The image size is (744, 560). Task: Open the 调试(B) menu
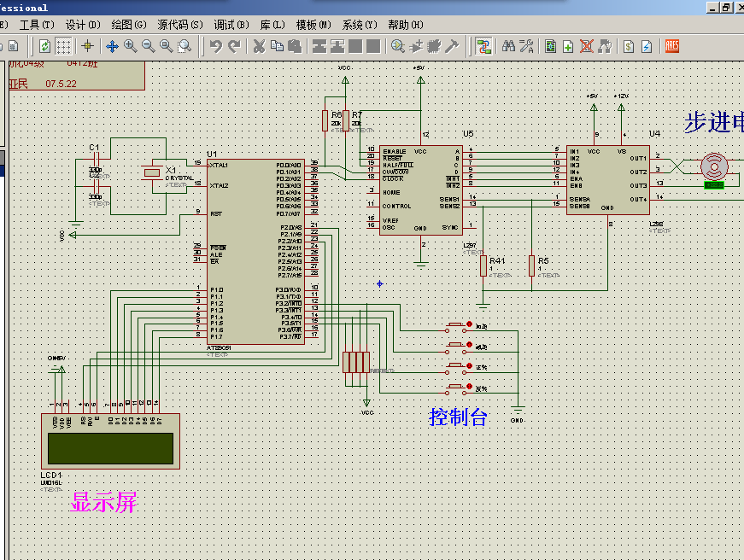pos(230,25)
